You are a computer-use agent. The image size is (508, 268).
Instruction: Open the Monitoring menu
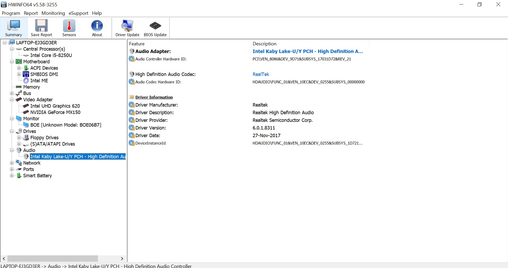click(53, 13)
